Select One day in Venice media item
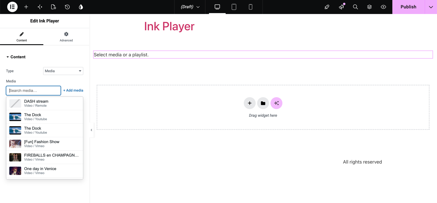This screenshot has height=203, width=437. (45, 171)
